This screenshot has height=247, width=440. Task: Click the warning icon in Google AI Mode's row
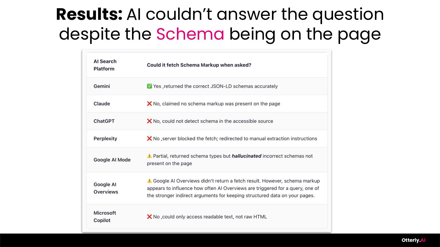click(x=149, y=156)
